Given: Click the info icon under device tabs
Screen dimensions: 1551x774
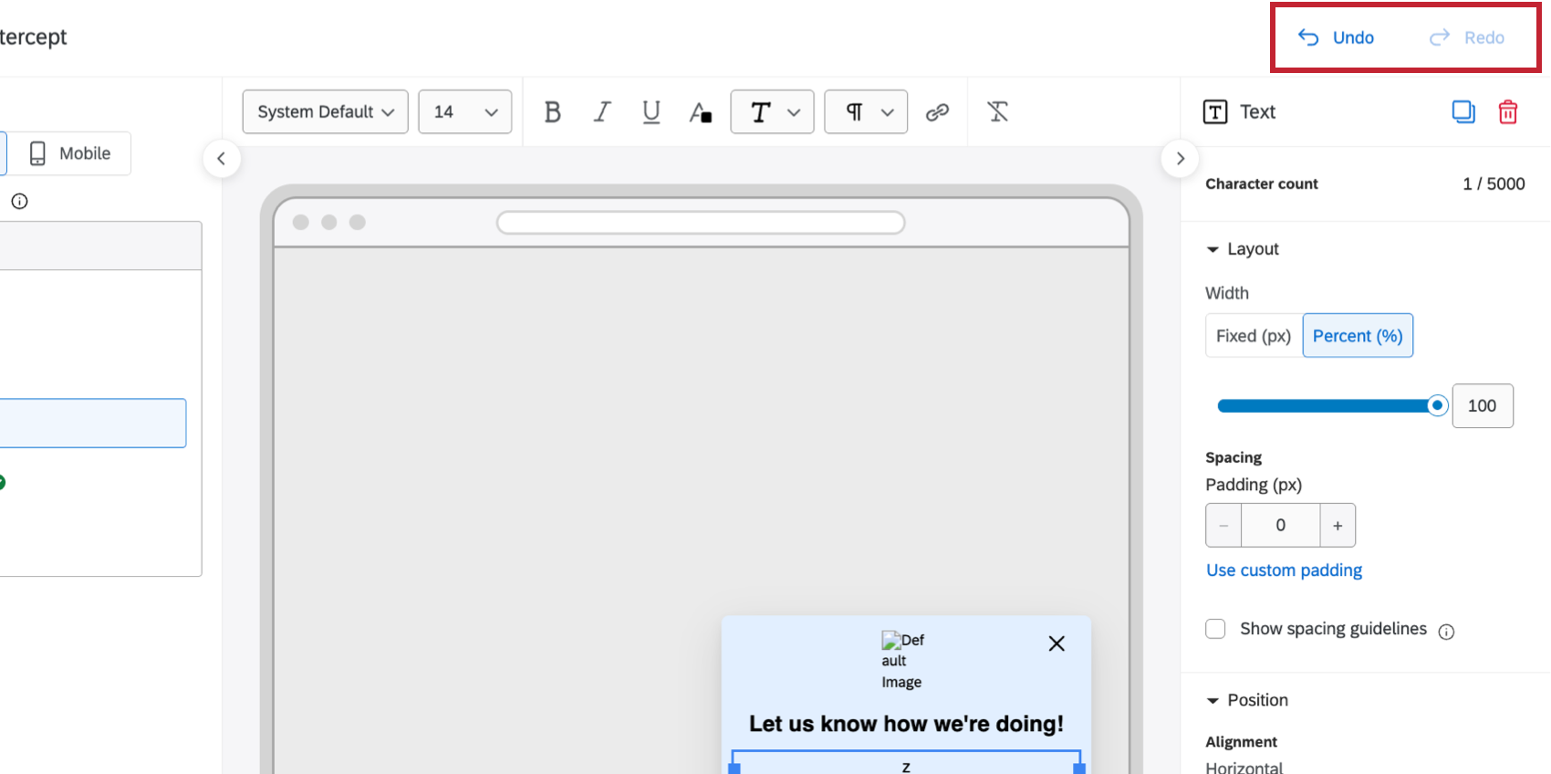Looking at the screenshot, I should pyautogui.click(x=20, y=202).
